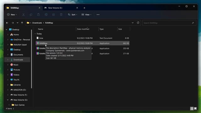Select New Volume (F:) in sidebar
This screenshot has height=113, width=201.
20,95
